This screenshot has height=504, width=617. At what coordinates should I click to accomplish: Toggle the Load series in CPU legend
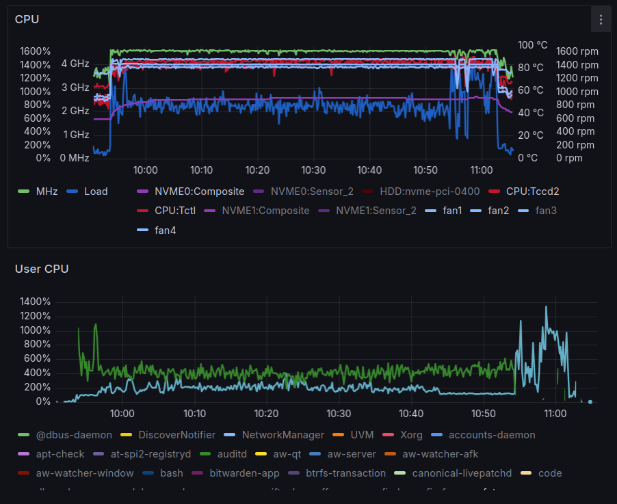pos(96,191)
